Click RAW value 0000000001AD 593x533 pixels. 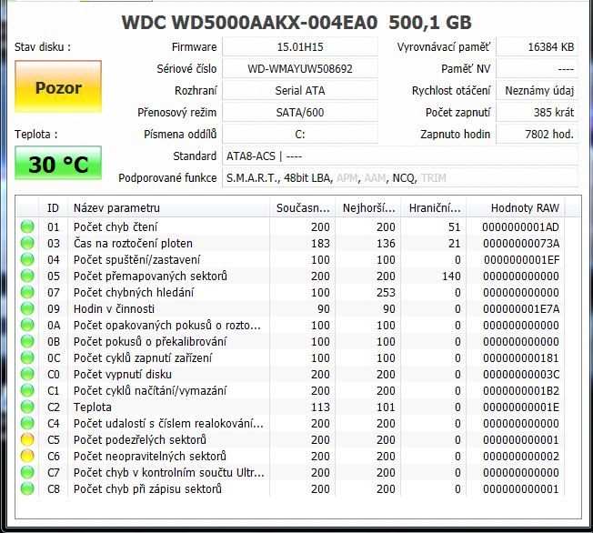tap(521, 227)
